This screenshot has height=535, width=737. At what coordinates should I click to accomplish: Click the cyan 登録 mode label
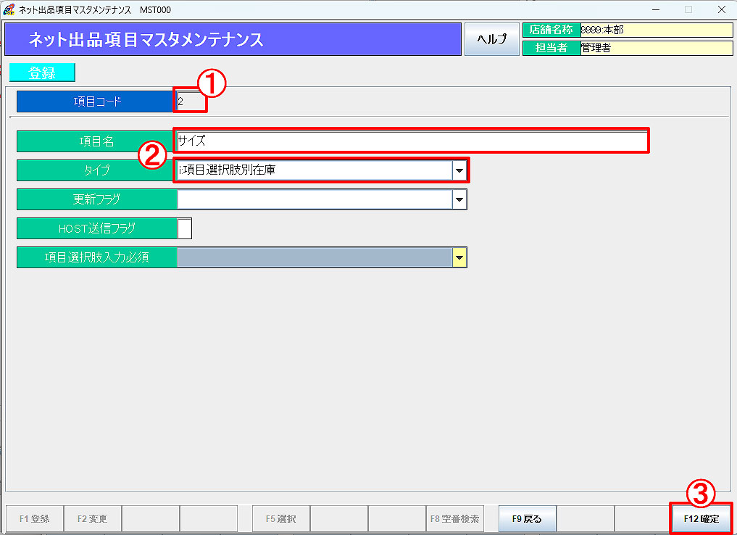(42, 72)
